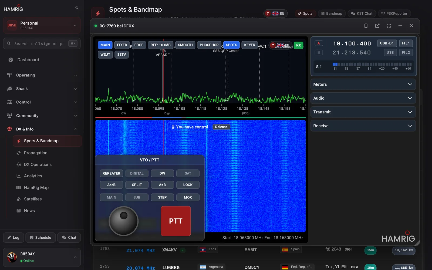Open the Personal DH5DAX profile dropdown

(42, 25)
